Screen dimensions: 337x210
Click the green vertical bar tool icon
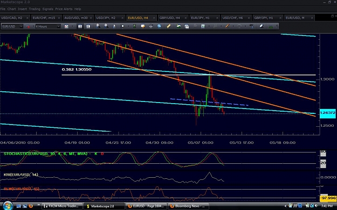click(135, 26)
